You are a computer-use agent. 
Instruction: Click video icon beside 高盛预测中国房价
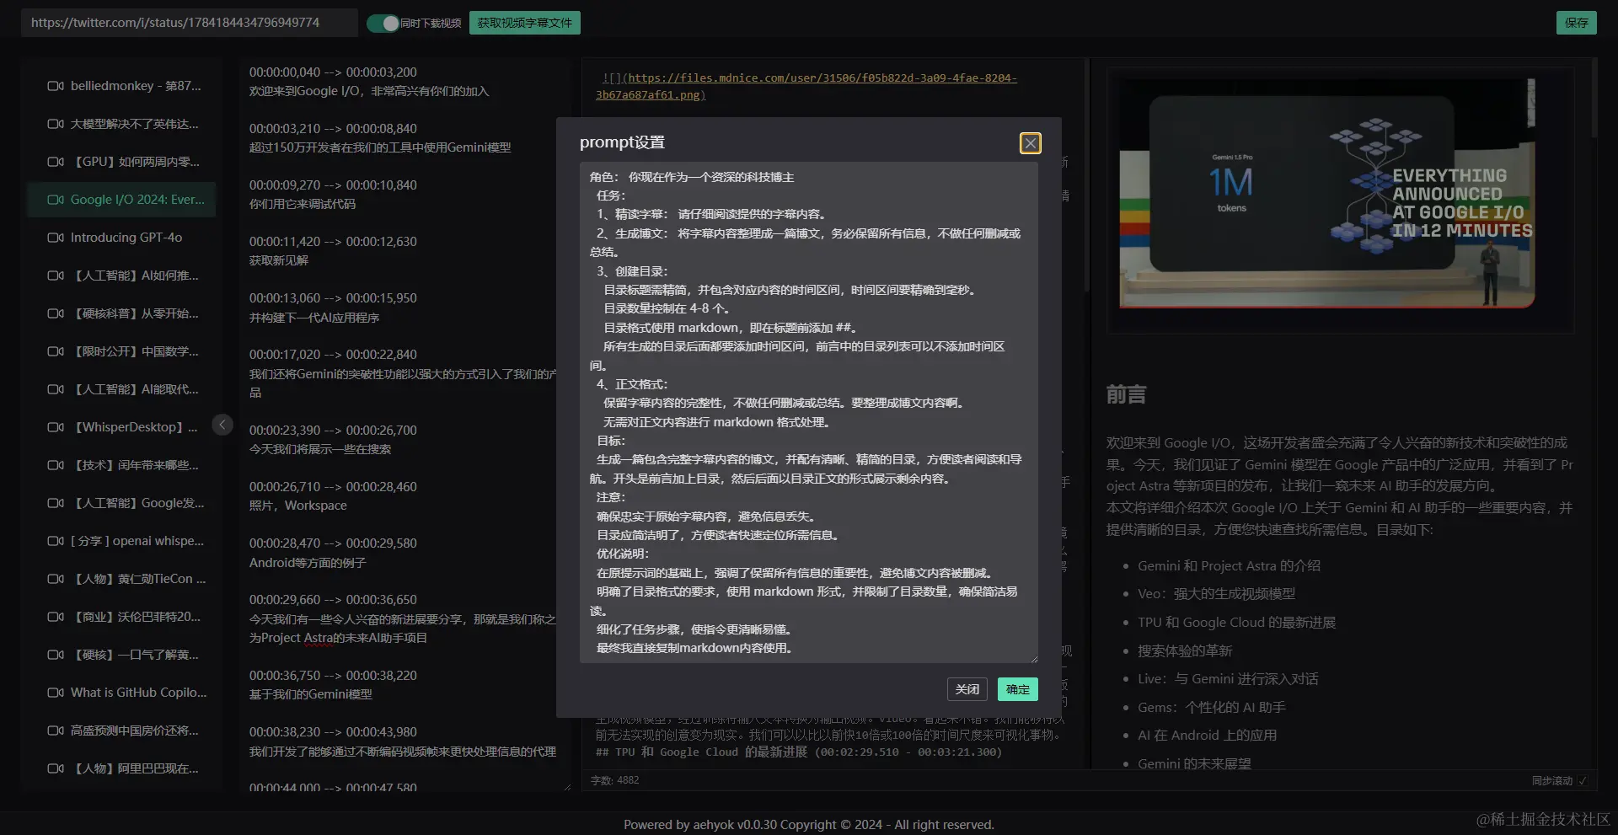coord(56,731)
